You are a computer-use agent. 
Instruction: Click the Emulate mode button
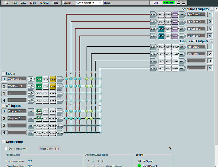pyautogui.click(x=169, y=3)
